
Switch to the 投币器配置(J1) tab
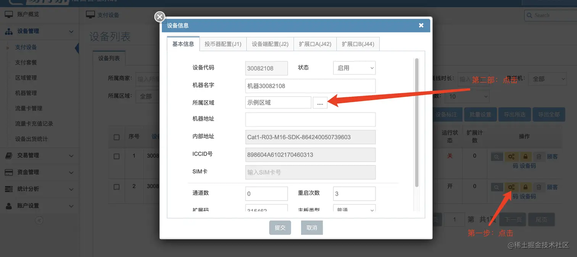click(223, 44)
